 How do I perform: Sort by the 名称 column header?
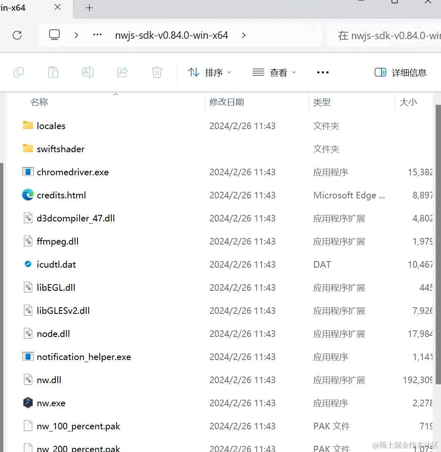39,102
